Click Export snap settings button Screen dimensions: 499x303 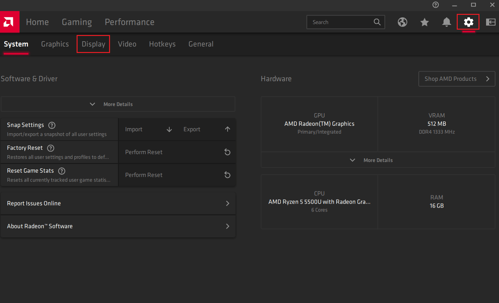206,129
